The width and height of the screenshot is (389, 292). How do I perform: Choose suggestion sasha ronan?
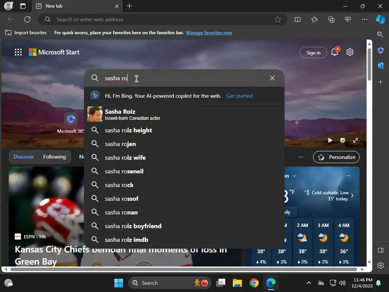[x=184, y=212]
